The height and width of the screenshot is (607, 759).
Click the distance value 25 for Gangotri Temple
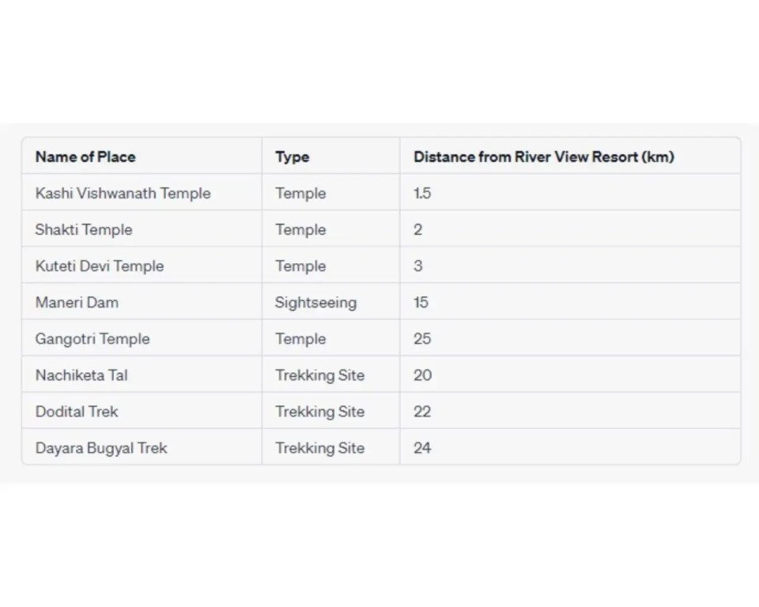pyautogui.click(x=422, y=338)
